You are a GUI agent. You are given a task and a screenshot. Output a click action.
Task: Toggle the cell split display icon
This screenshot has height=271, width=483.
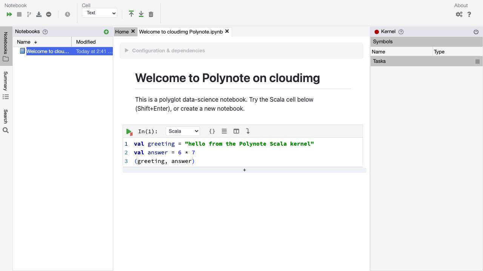click(236, 131)
